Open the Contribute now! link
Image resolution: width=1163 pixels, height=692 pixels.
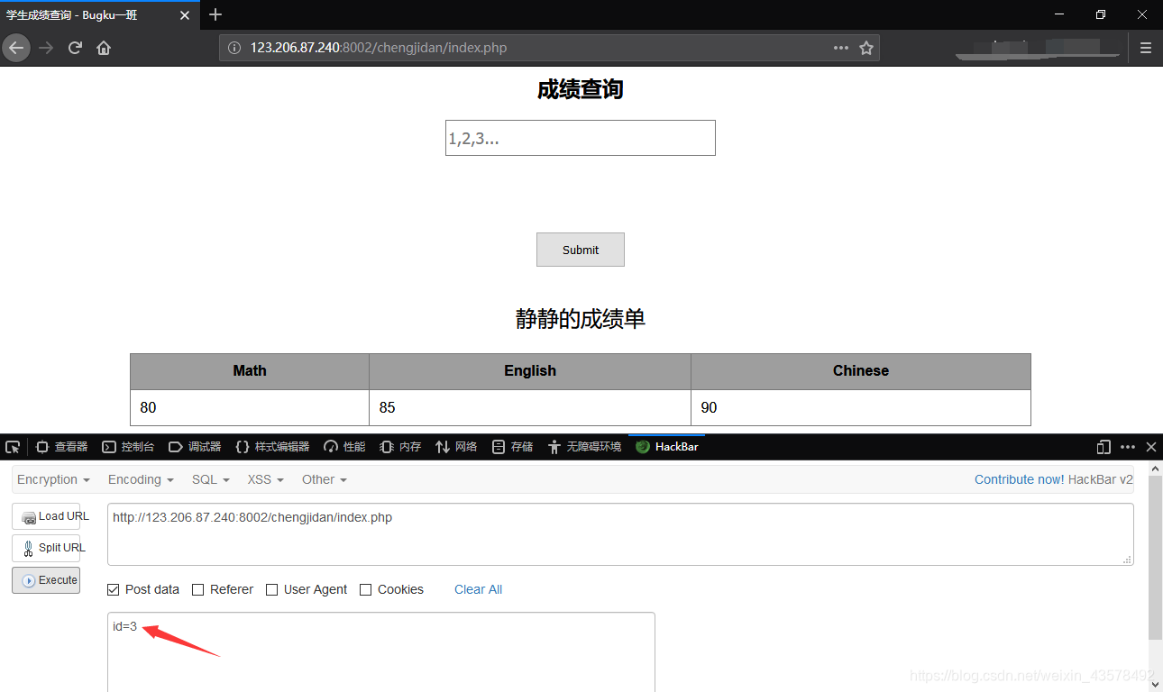(x=1019, y=479)
